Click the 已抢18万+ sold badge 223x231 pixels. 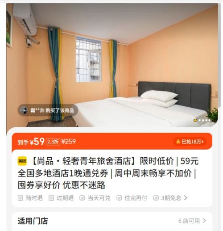pyautogui.click(x=190, y=142)
